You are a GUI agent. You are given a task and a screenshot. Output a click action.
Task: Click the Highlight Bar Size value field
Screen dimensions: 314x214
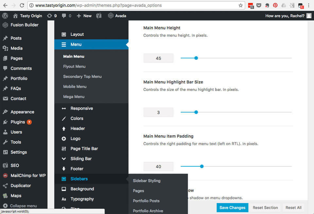coord(158,112)
